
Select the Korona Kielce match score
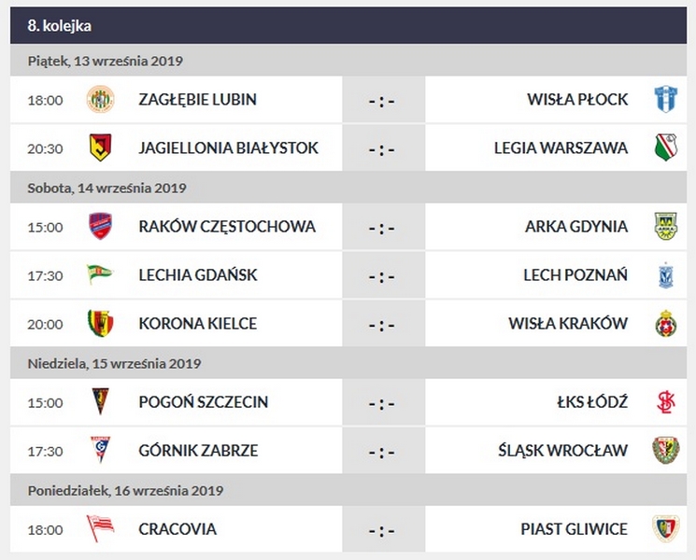point(381,325)
